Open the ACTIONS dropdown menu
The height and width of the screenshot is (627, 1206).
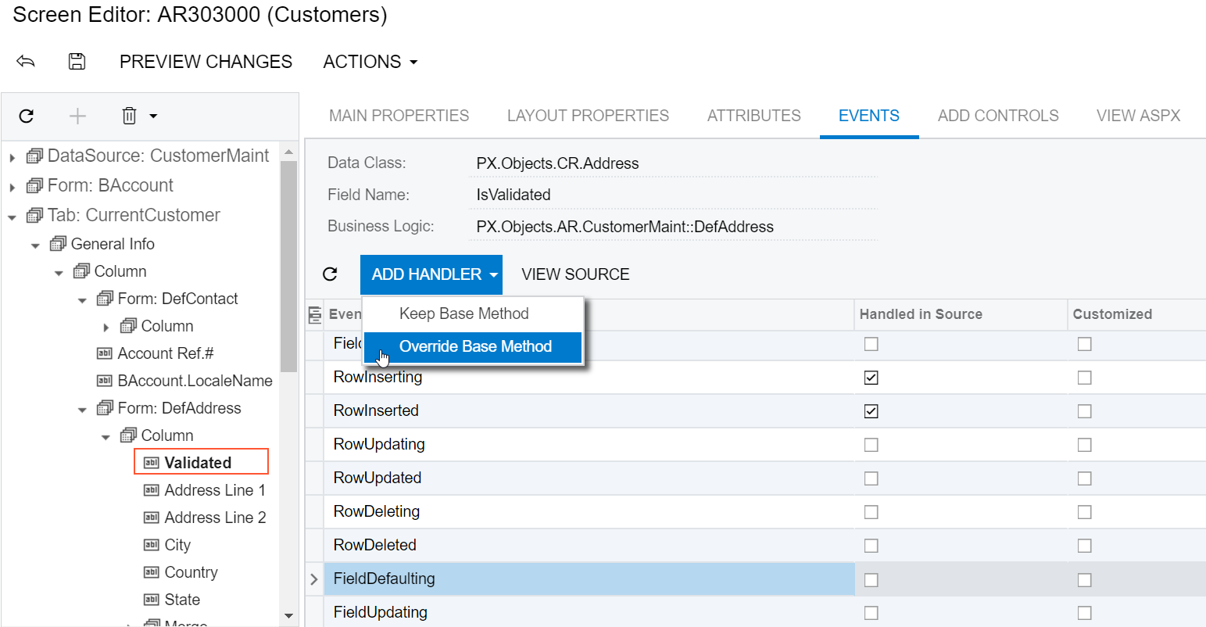tap(370, 62)
